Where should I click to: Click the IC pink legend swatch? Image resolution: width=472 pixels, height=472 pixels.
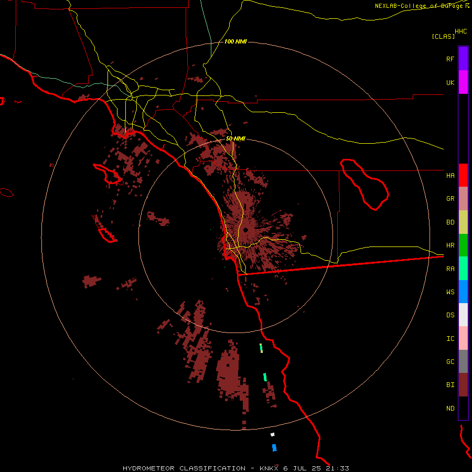pyautogui.click(x=463, y=338)
